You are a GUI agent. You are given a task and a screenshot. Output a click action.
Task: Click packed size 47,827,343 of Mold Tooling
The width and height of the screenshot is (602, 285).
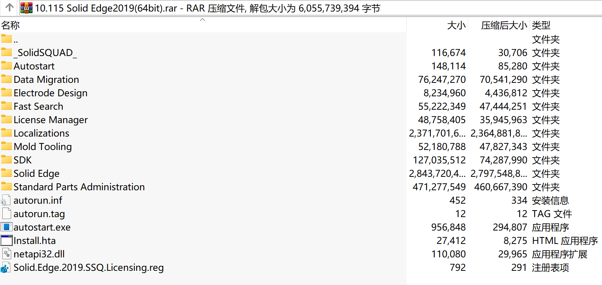[504, 147]
